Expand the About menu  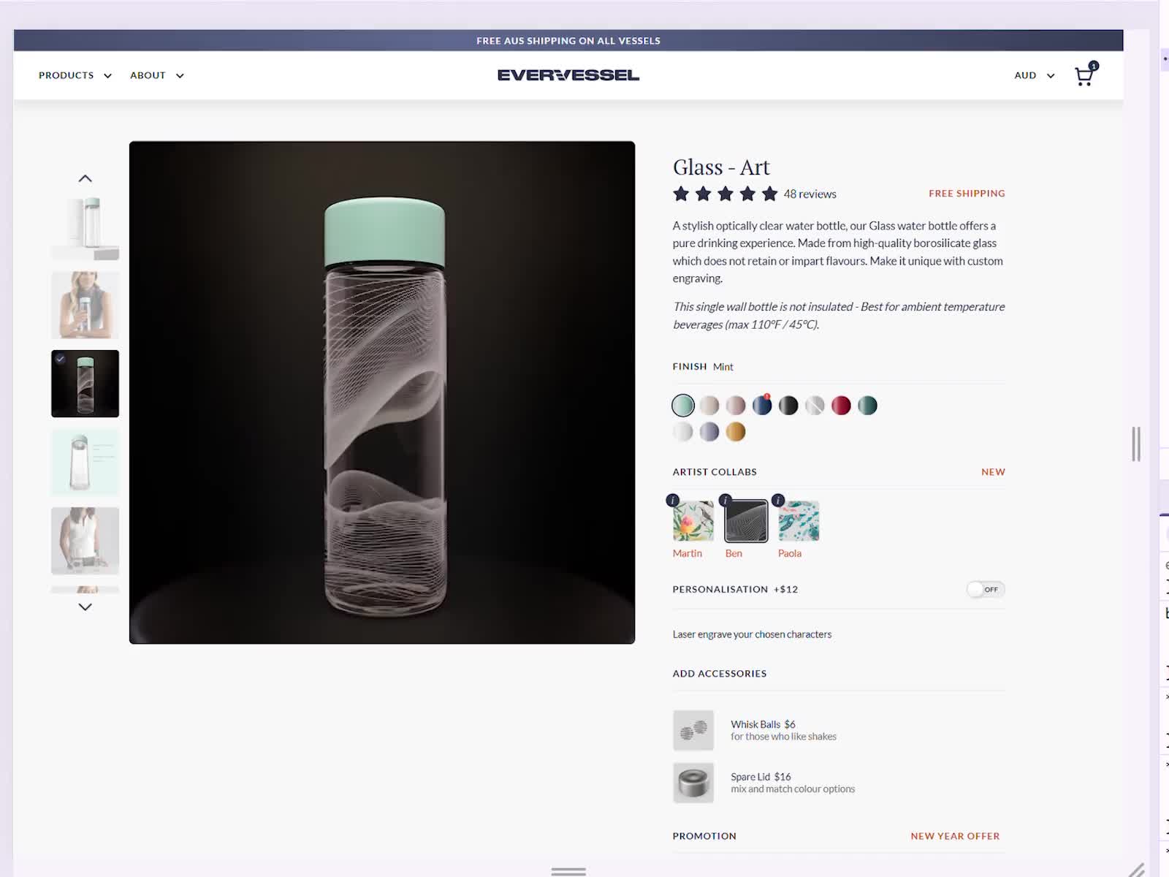click(x=156, y=75)
